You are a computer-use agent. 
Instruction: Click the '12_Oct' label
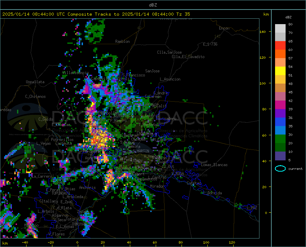pos(168,166)
